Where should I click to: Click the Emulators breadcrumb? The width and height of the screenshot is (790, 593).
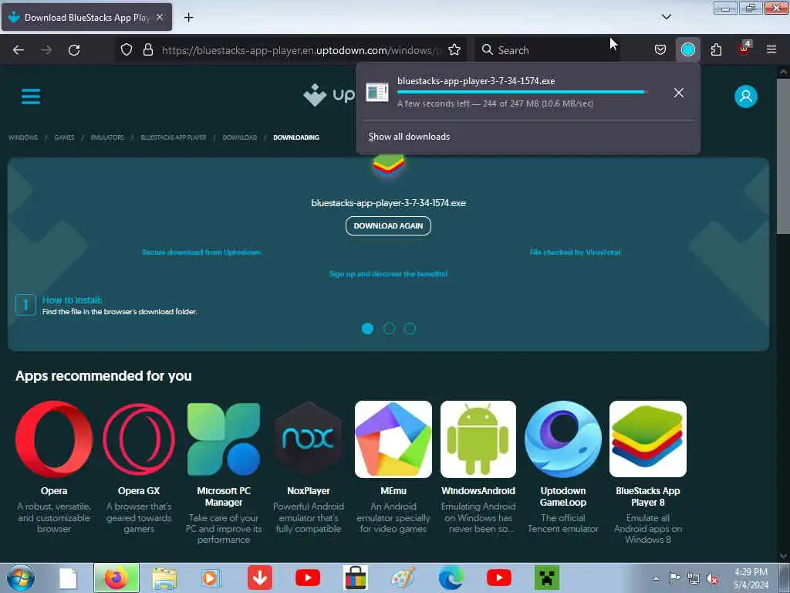(x=106, y=137)
